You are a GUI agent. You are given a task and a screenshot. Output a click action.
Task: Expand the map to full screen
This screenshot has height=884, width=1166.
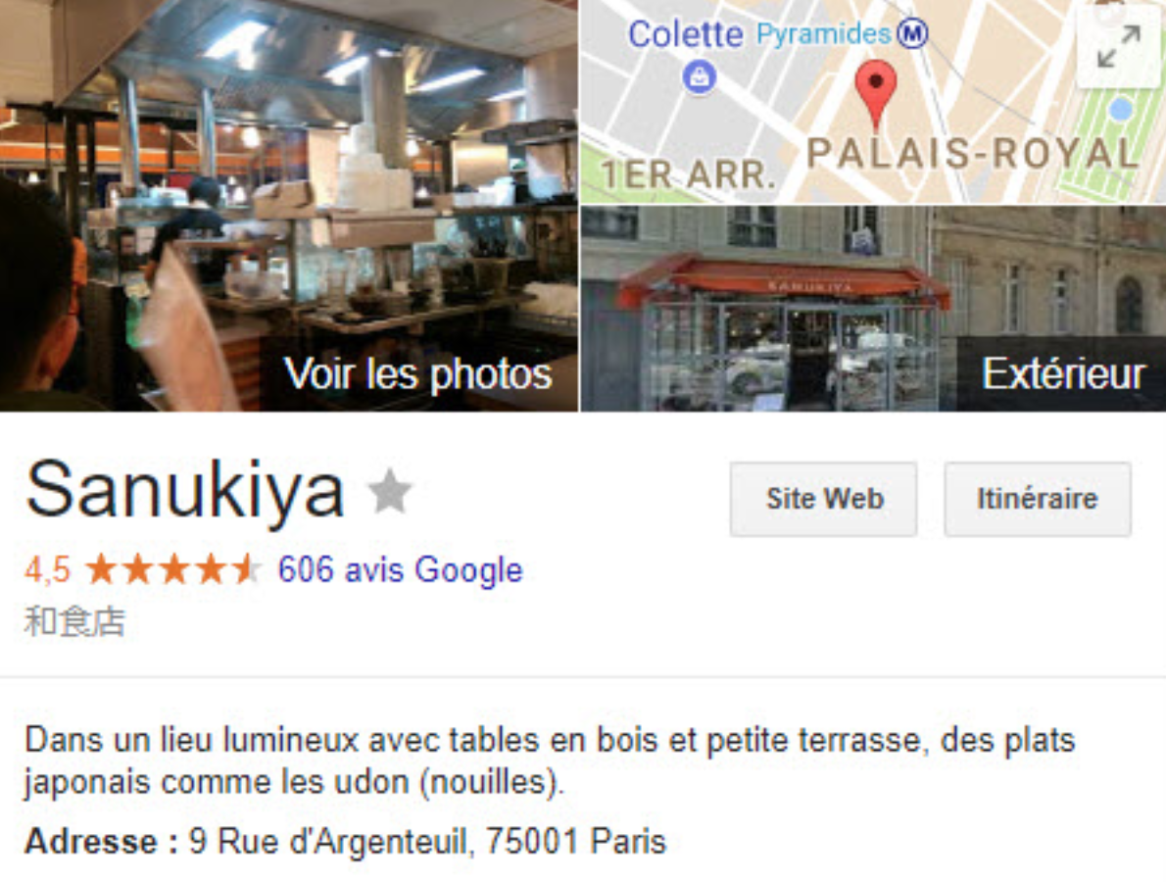(x=1118, y=46)
